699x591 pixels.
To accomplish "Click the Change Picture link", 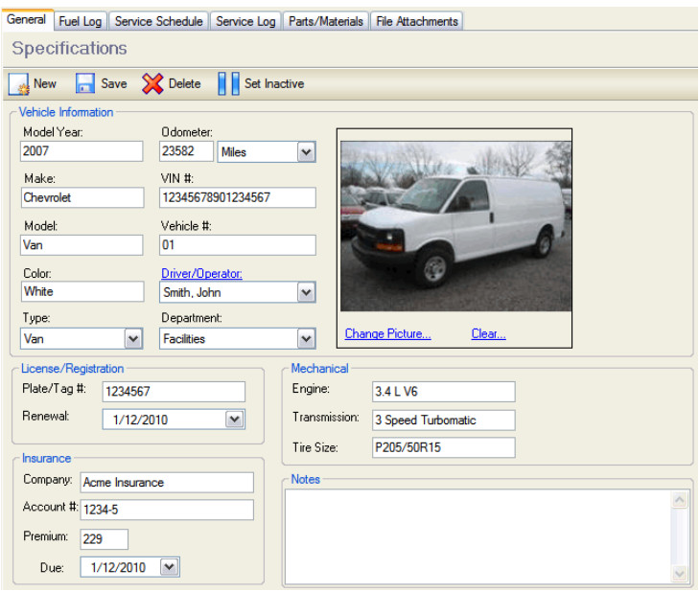I will (387, 333).
